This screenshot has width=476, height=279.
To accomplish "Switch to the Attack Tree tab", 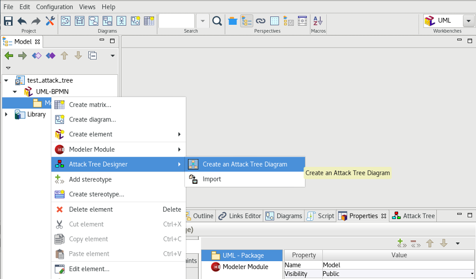I will coord(414,216).
